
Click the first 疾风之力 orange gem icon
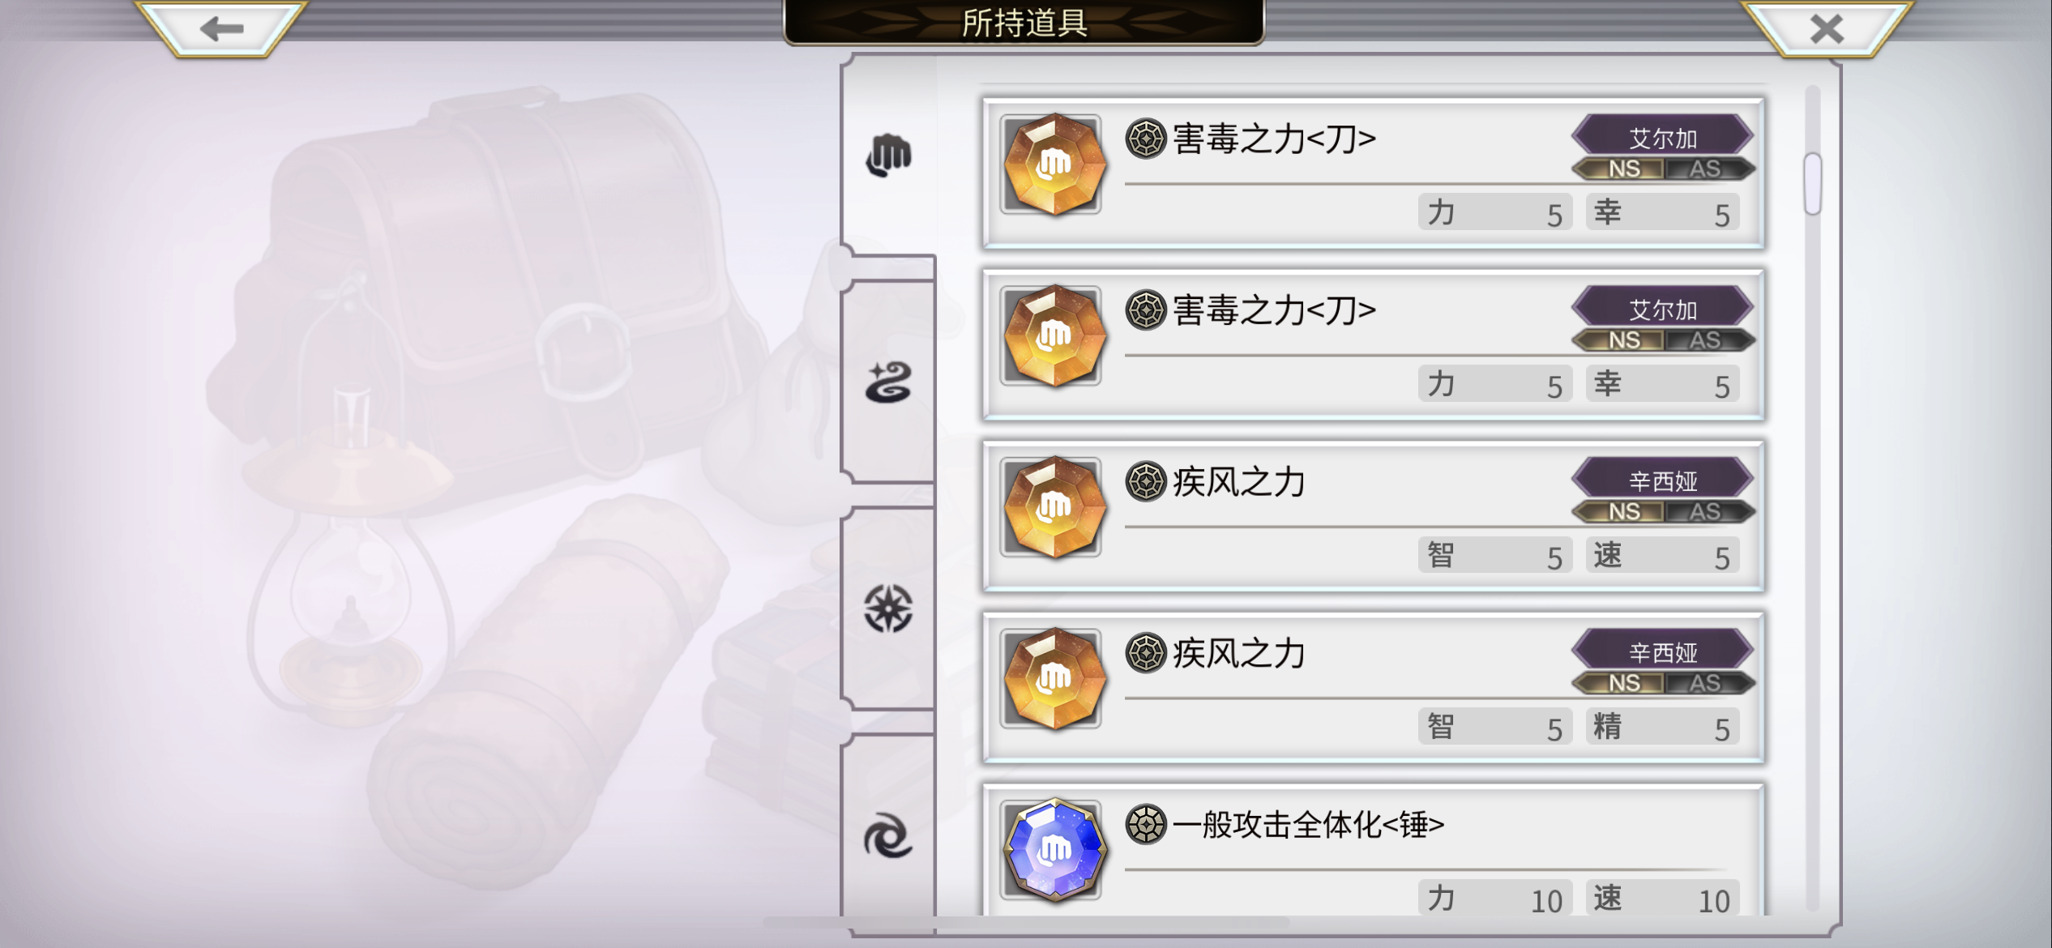(x=1052, y=508)
